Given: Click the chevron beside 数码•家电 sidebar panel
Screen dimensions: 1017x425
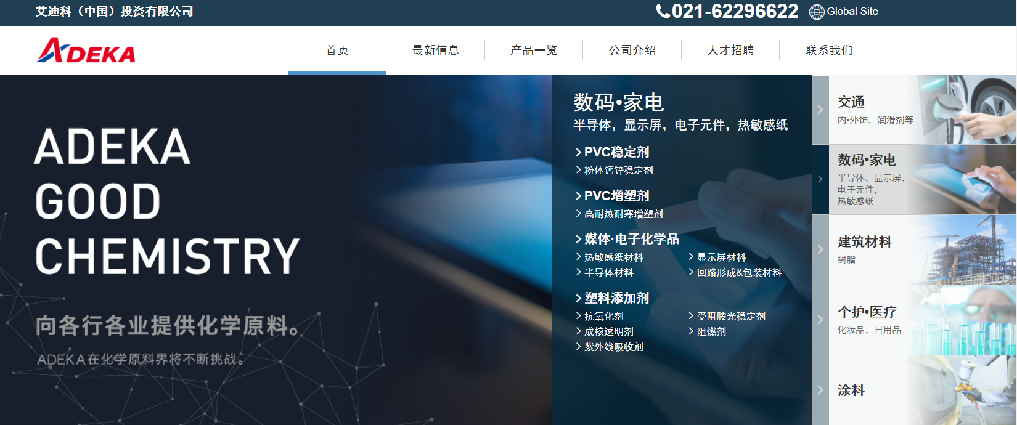Looking at the screenshot, I should [820, 179].
